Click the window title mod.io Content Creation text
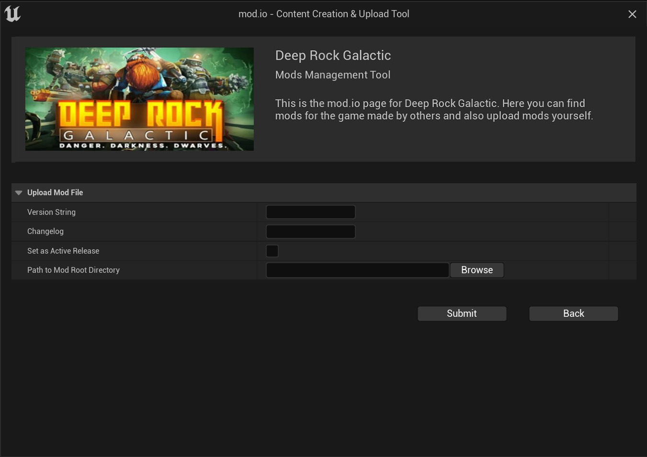The height and width of the screenshot is (457, 647). (324, 14)
